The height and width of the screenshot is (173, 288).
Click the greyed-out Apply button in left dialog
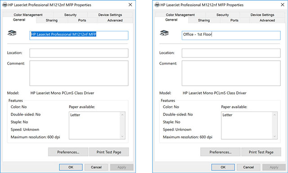click(x=122, y=167)
